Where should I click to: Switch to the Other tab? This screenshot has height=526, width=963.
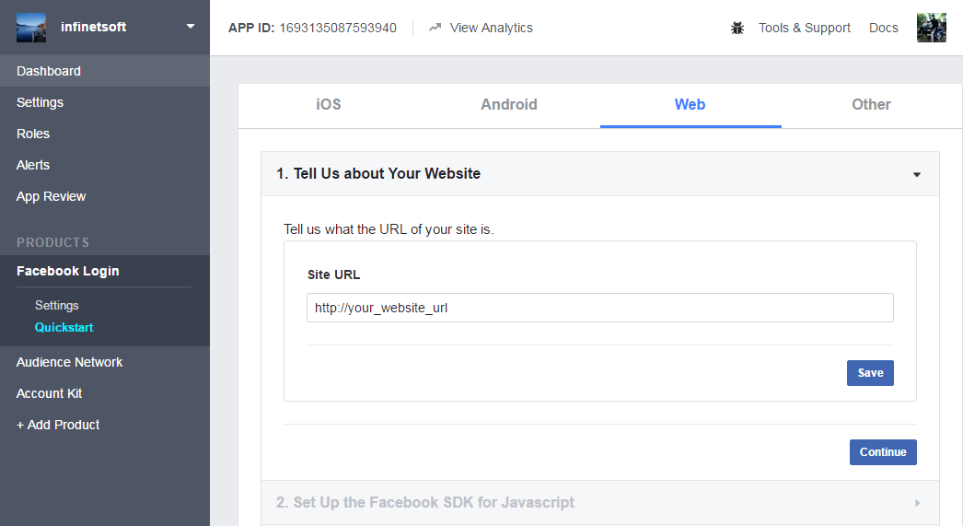pyautogui.click(x=871, y=104)
